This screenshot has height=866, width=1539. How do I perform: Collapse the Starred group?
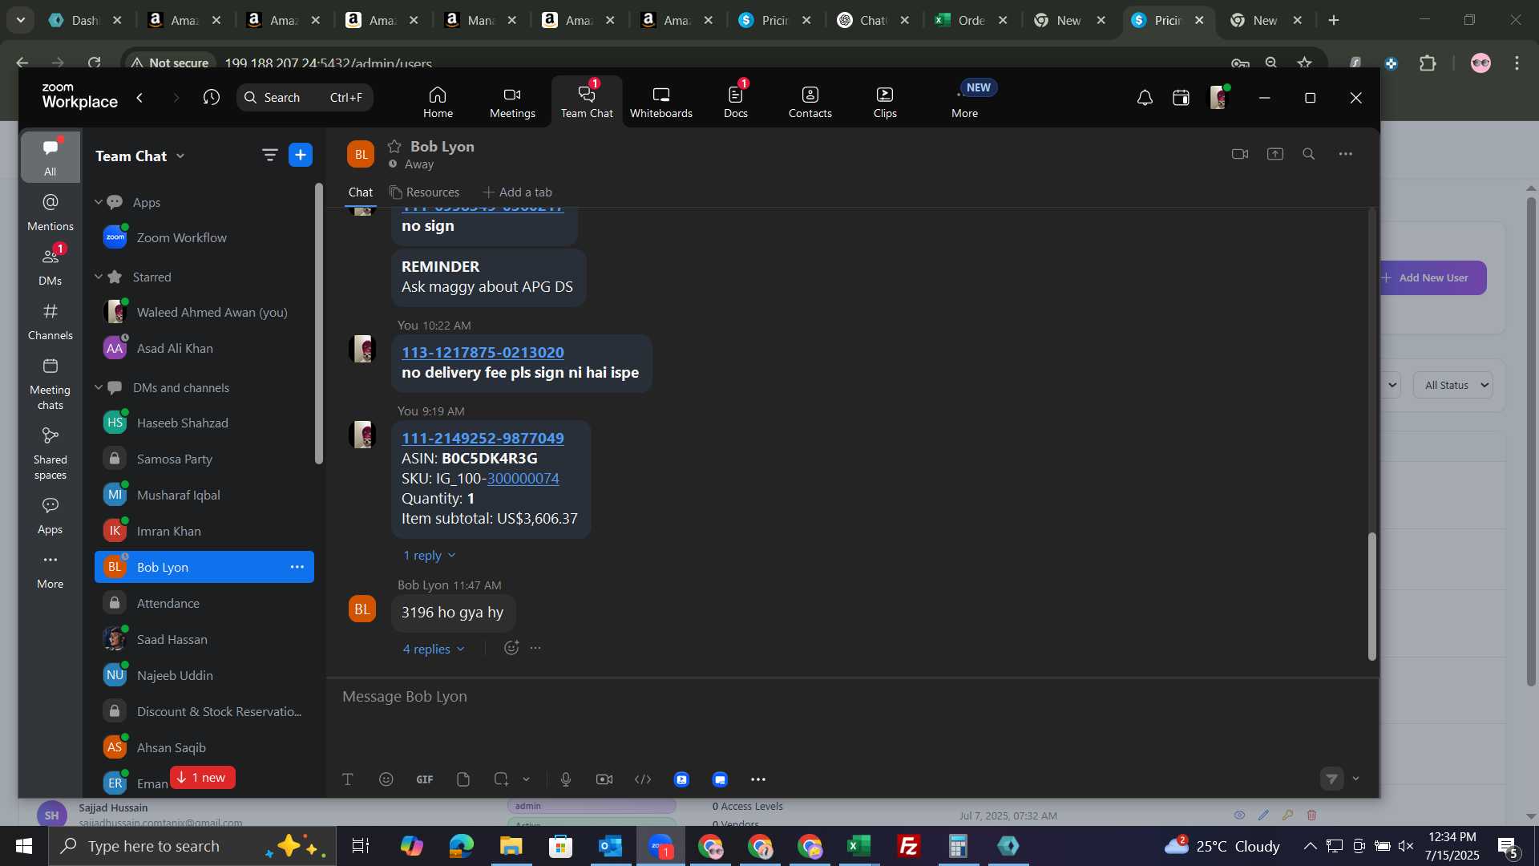tap(99, 277)
